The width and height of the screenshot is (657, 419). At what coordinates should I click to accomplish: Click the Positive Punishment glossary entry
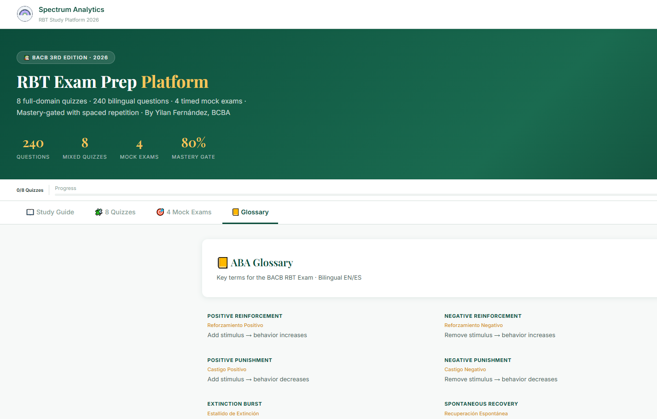(239, 360)
